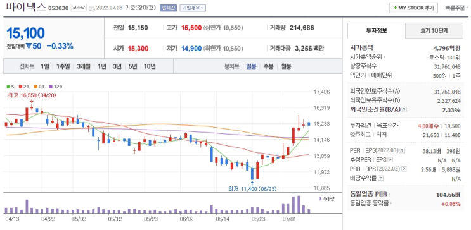
Task: Click the 최고 16,550 (04/20) chart marker
Action: [x=32, y=95]
